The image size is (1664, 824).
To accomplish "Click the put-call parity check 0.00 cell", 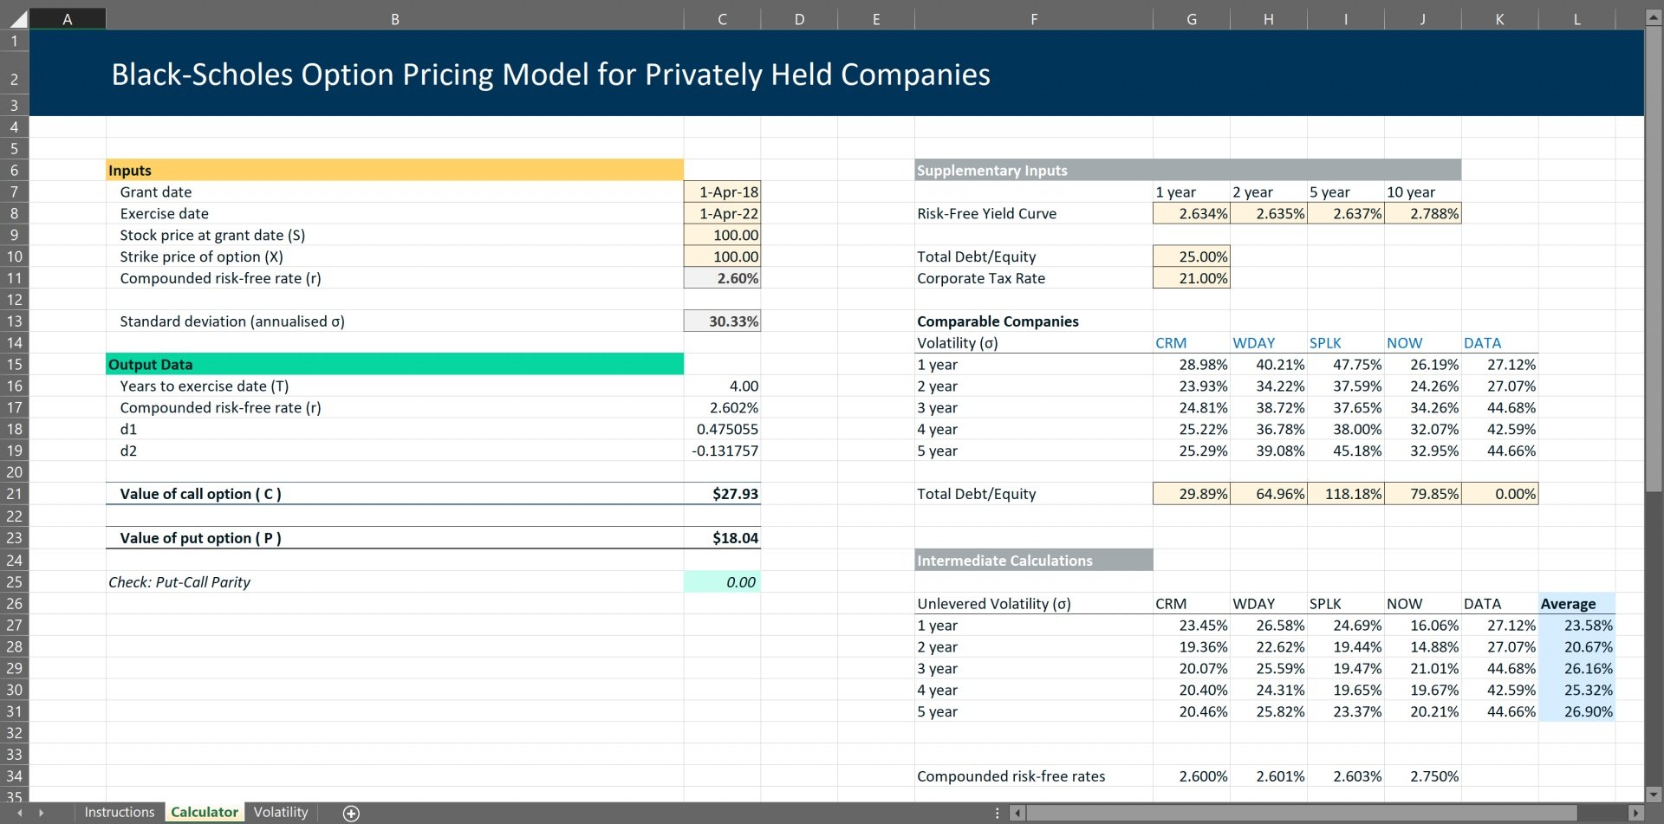I will click(x=722, y=582).
